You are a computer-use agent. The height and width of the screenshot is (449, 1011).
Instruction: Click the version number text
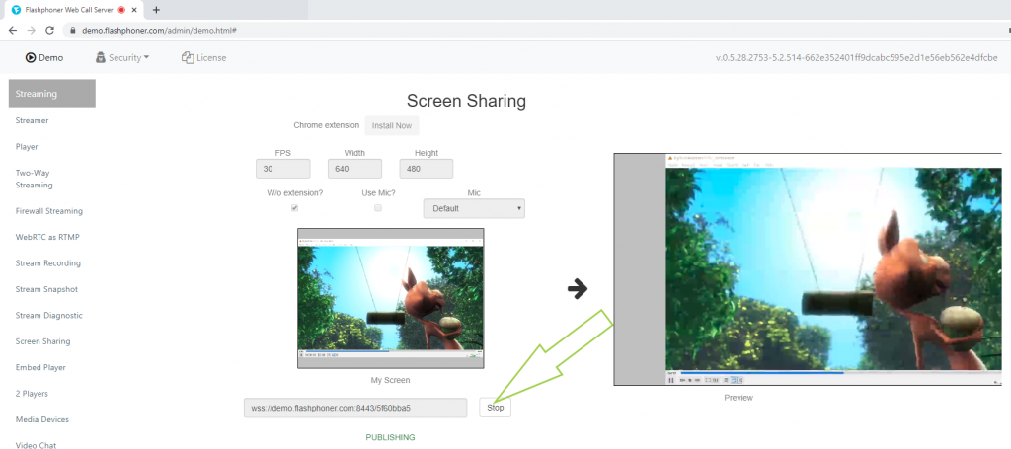[856, 57]
